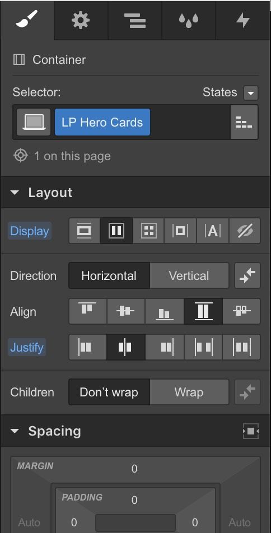
Task: Align items to the top
Action: pyautogui.click(x=88, y=311)
